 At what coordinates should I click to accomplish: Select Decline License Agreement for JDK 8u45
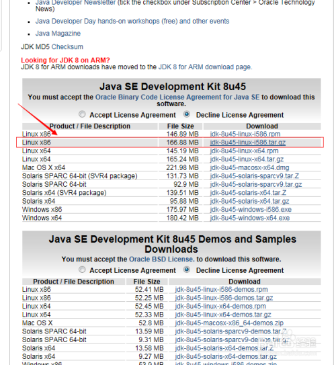click(x=187, y=114)
